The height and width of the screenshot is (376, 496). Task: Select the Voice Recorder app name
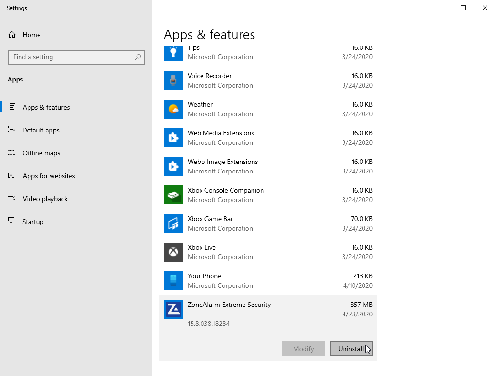[x=210, y=76]
